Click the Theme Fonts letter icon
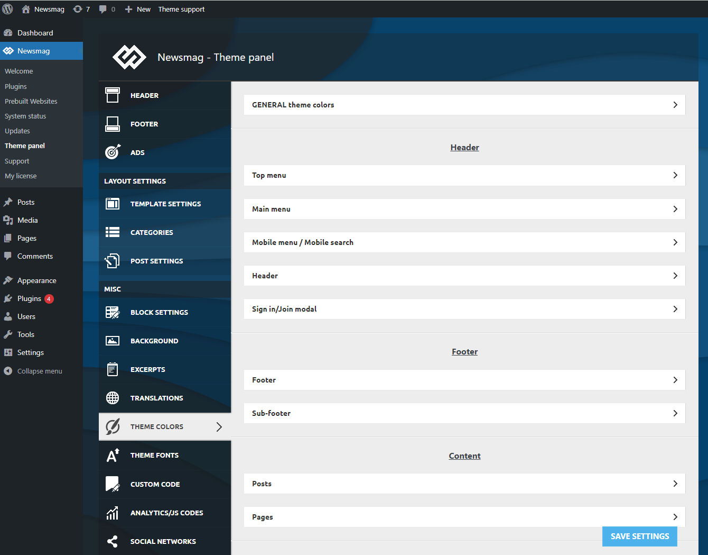This screenshot has height=555, width=708. 113,455
